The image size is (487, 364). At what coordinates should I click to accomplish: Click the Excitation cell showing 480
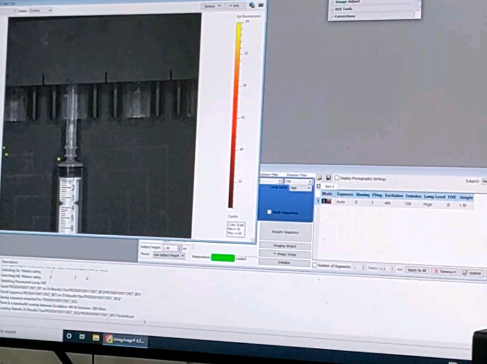coord(387,203)
